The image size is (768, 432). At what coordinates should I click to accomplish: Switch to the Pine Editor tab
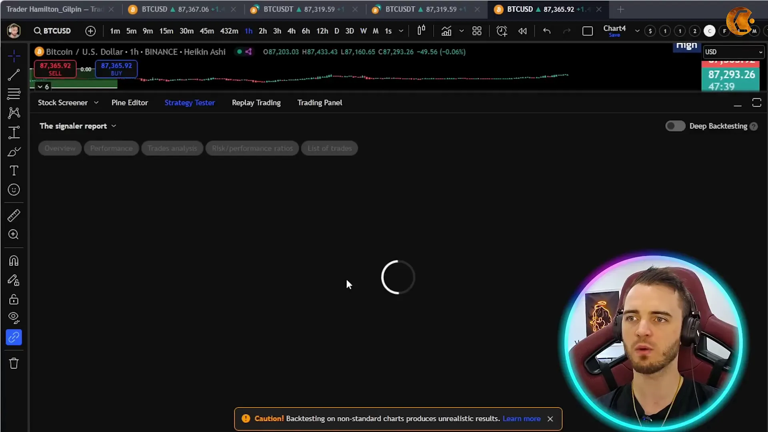coord(130,103)
